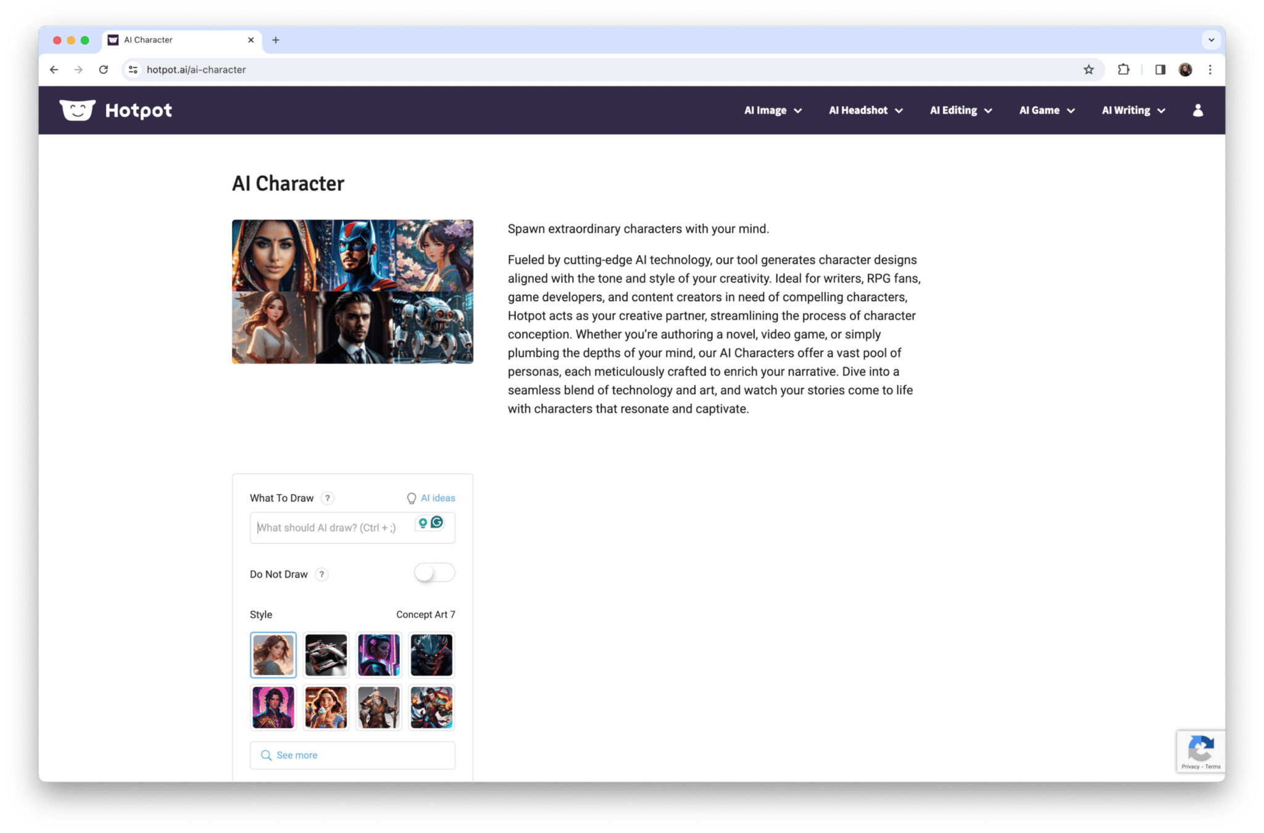Click the AI ideas link
Image resolution: width=1264 pixels, height=833 pixels.
437,498
